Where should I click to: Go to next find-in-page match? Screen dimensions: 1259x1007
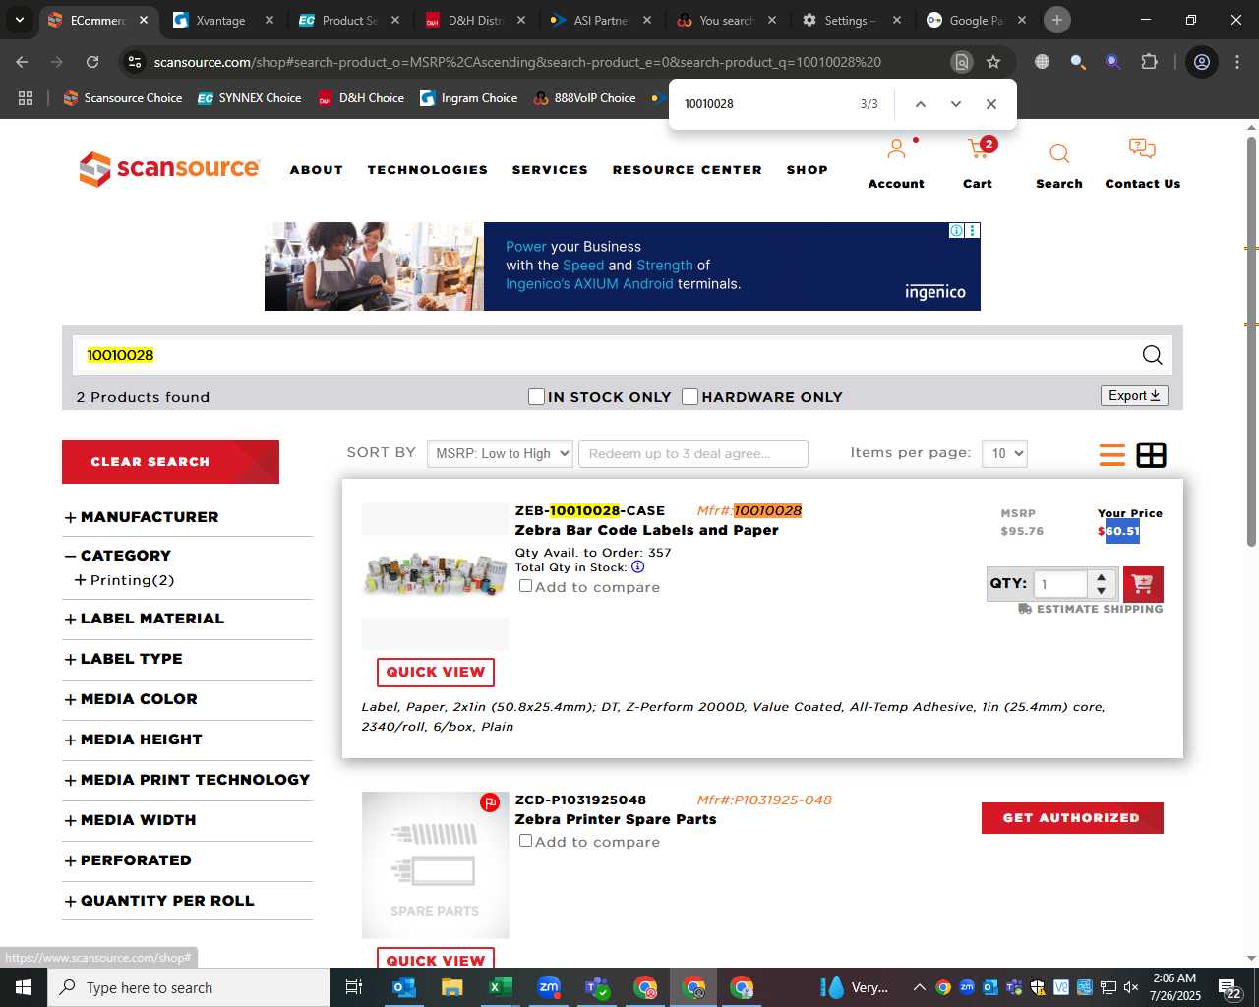[x=955, y=104]
